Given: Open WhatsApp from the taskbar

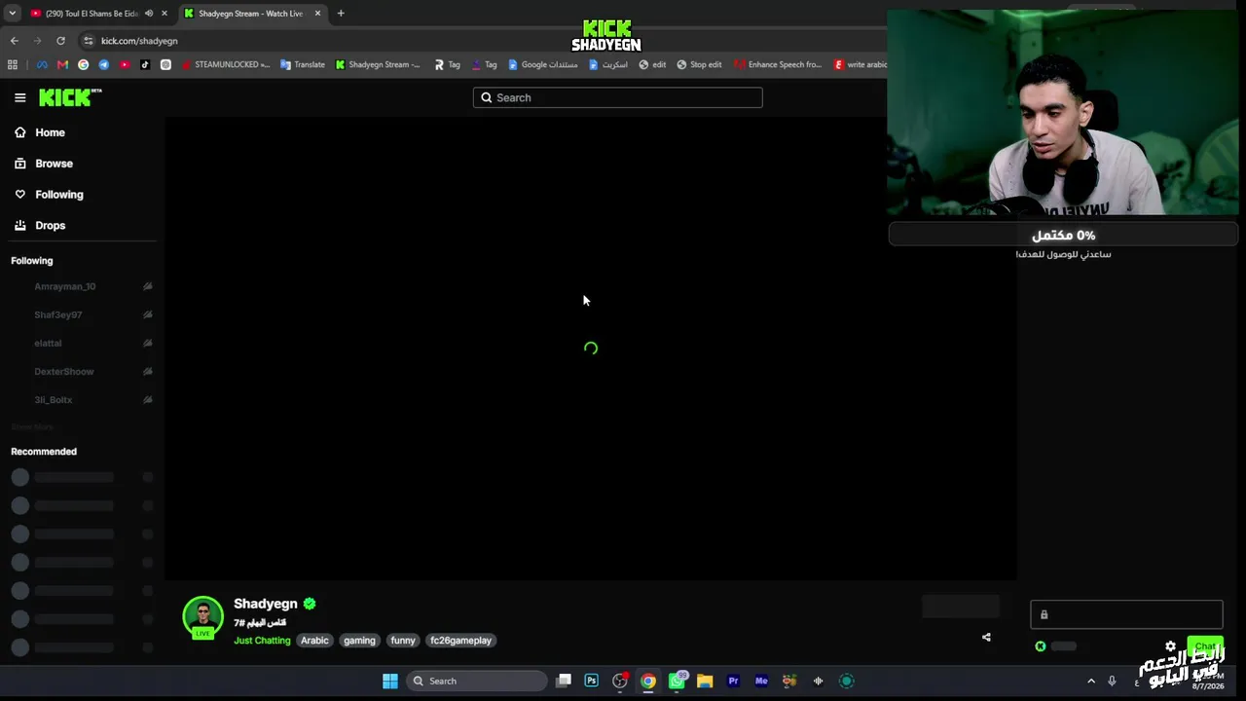Looking at the screenshot, I should 677,682.
